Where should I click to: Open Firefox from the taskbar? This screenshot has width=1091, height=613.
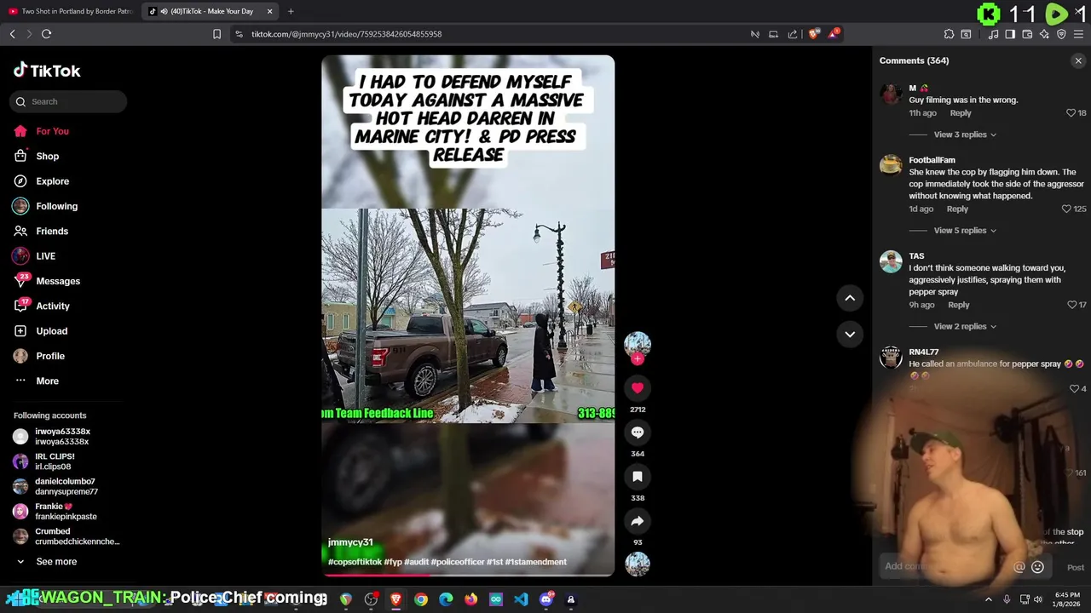coord(470,599)
